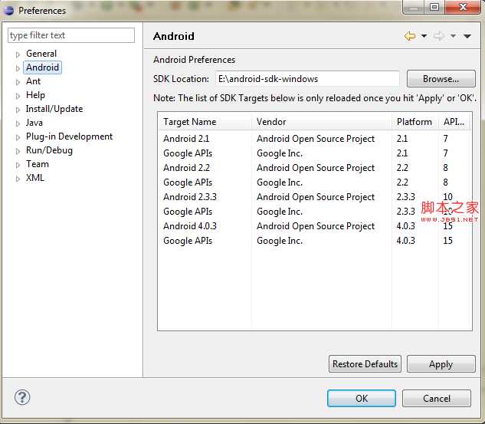Image resolution: width=485 pixels, height=424 pixels.
Task: Select the Android 2.3.3 target row
Action: click(x=315, y=197)
